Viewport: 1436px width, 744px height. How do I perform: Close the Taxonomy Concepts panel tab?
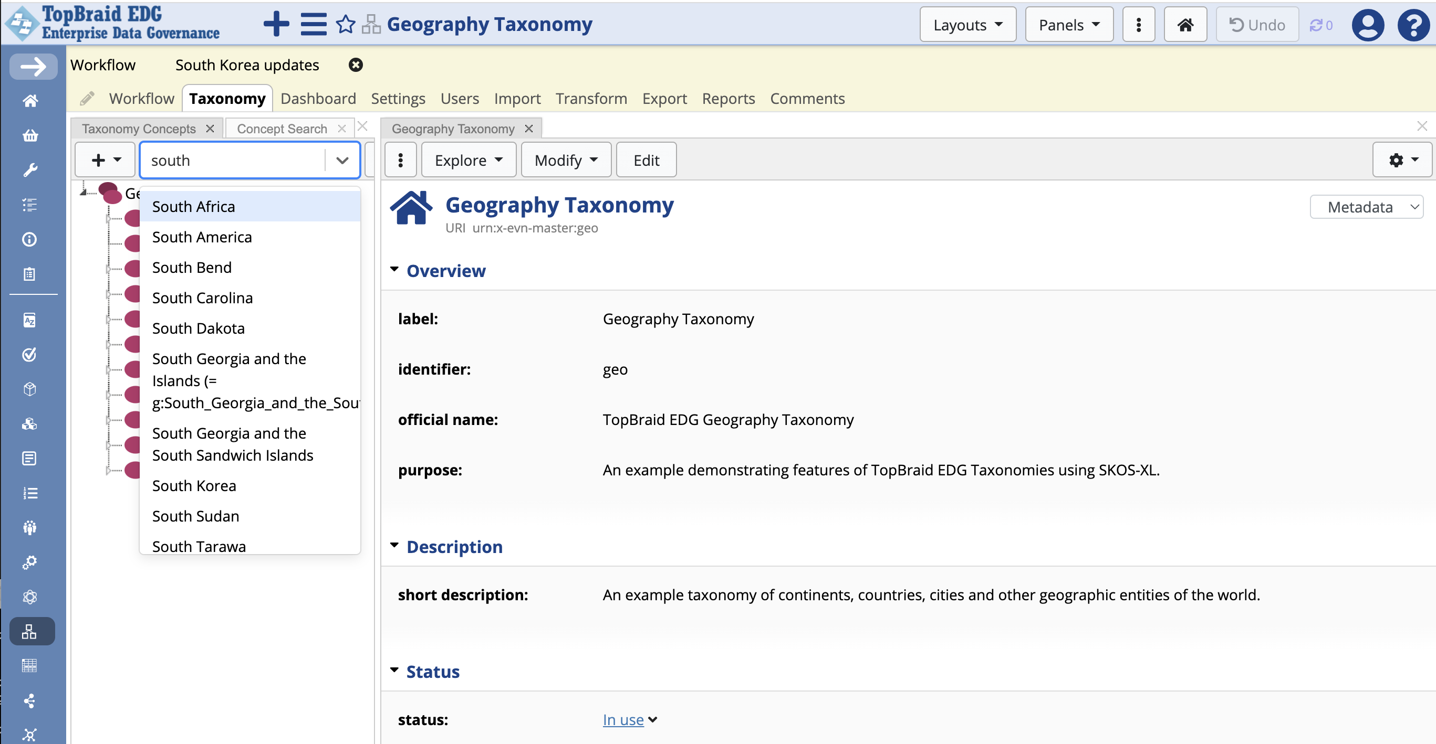pyautogui.click(x=210, y=129)
